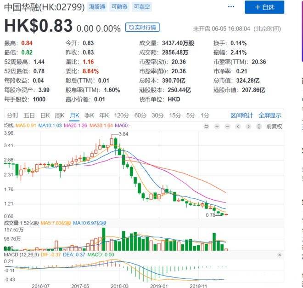Click the chart reset/undo icon
Viewport: 303px width, 288px height.
pyautogui.click(x=207, y=127)
